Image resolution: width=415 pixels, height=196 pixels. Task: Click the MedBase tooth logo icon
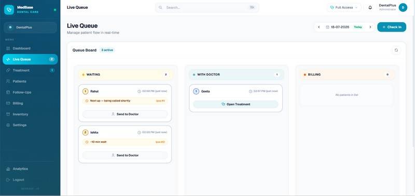9,10
